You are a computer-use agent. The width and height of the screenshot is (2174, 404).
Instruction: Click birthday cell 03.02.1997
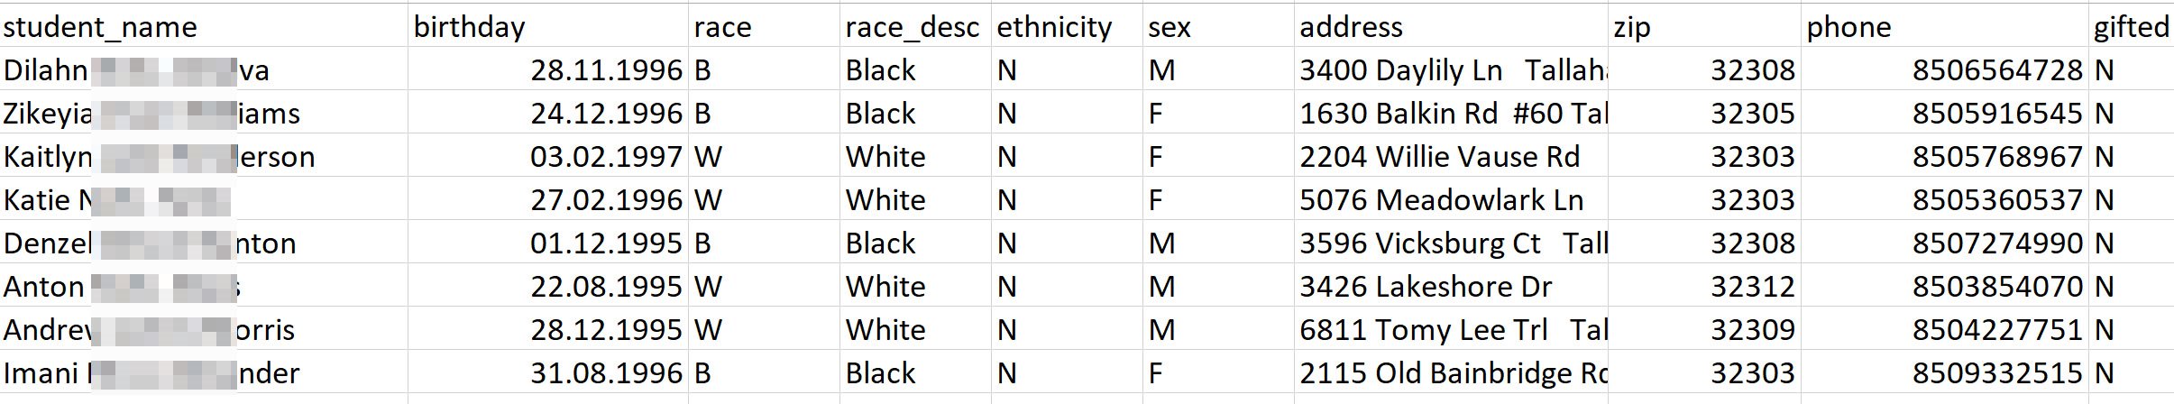(x=606, y=157)
